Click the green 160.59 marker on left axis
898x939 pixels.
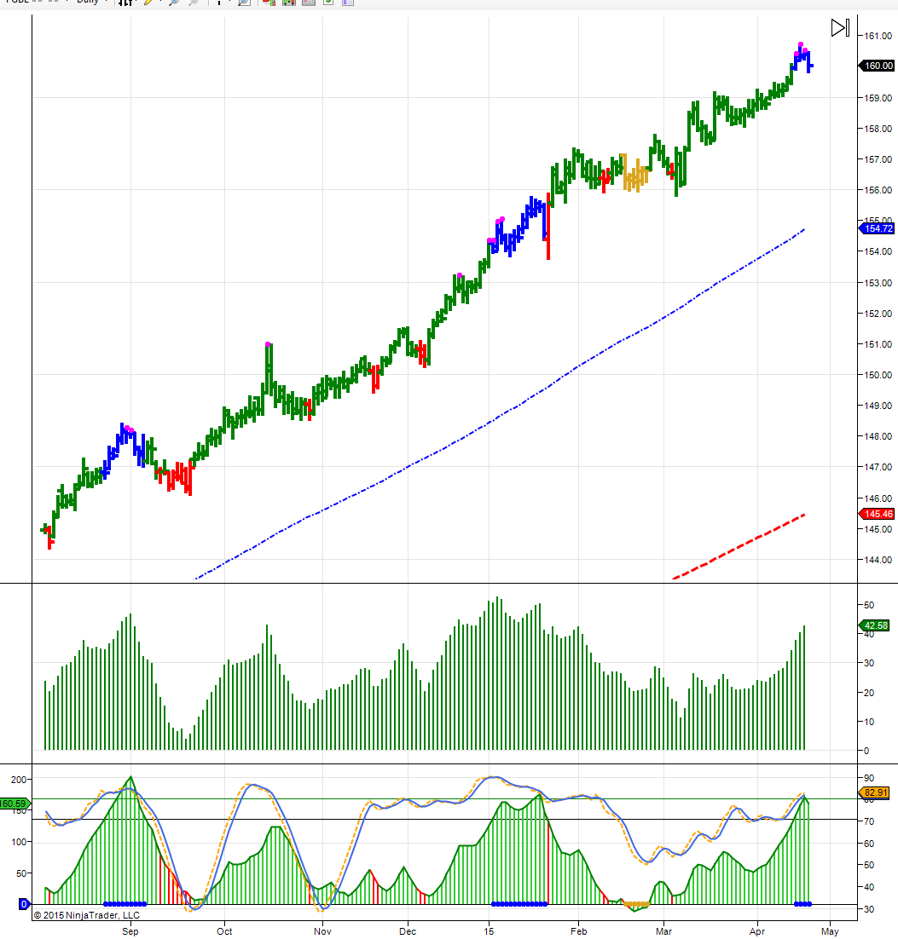point(14,804)
